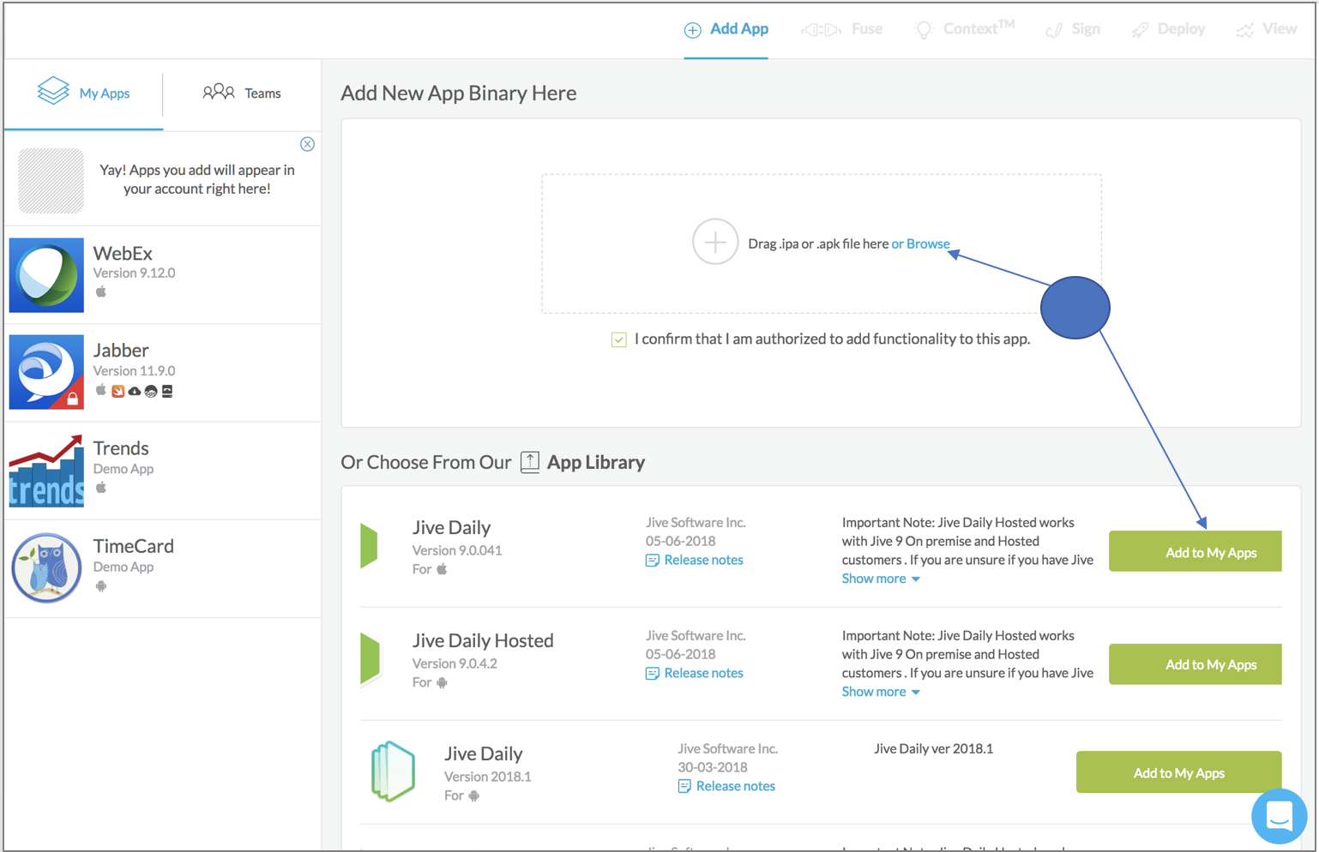
Task: Click the Add App plus icon
Action: (x=692, y=30)
